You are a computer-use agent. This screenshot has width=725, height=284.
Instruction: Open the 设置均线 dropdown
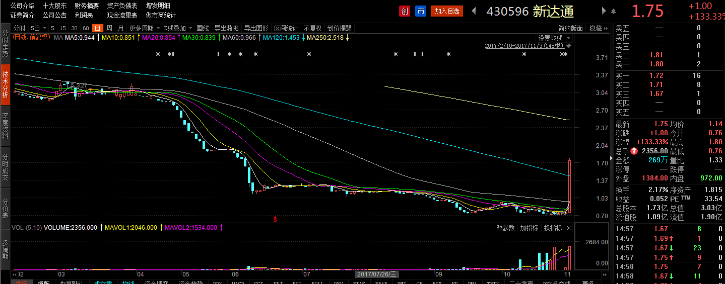pos(554,38)
